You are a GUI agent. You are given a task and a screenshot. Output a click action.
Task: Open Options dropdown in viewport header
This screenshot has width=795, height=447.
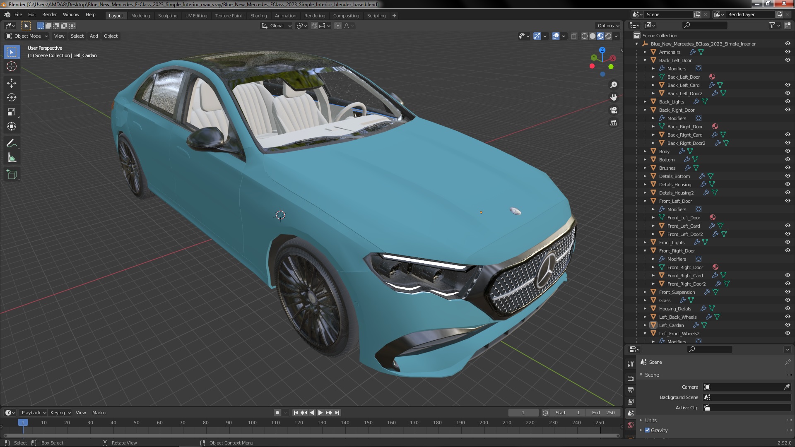pyautogui.click(x=608, y=26)
